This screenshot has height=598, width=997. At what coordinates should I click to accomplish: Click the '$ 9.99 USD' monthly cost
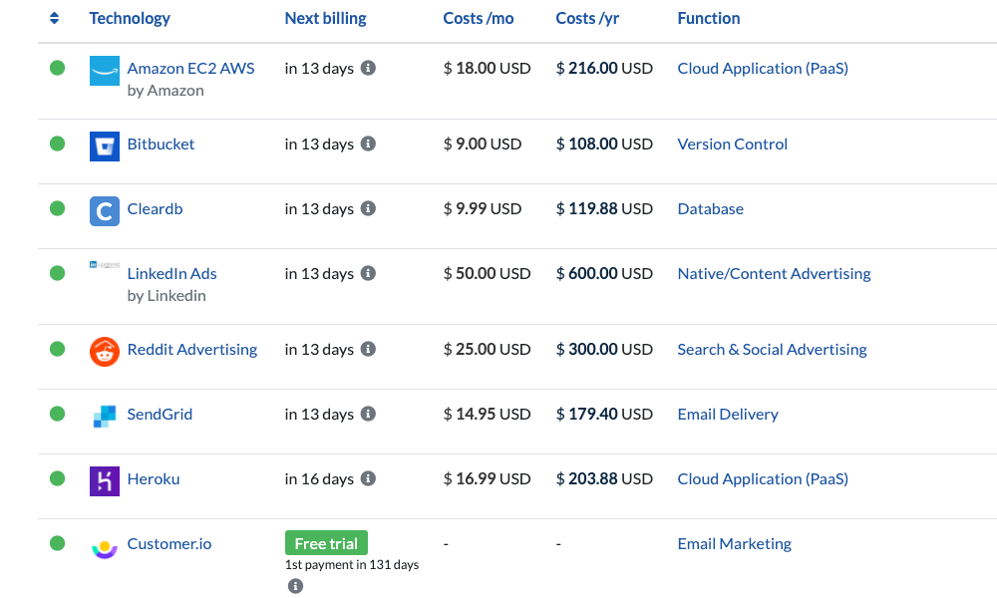click(x=483, y=209)
